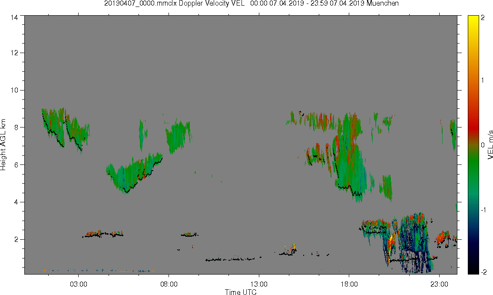
Task: Click the colorbar label '0'
Action: (483, 145)
